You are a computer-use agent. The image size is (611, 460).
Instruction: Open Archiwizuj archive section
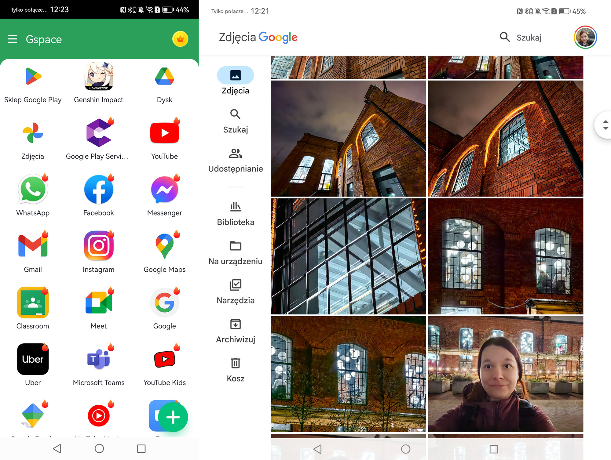(236, 331)
